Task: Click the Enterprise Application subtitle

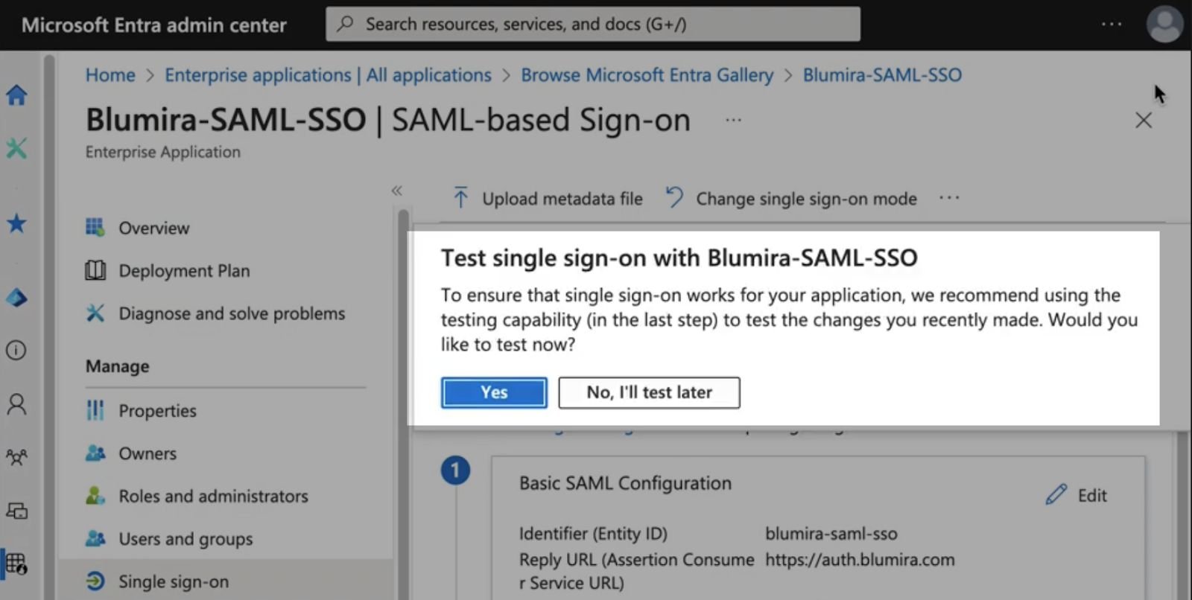Action: pyautogui.click(x=163, y=152)
